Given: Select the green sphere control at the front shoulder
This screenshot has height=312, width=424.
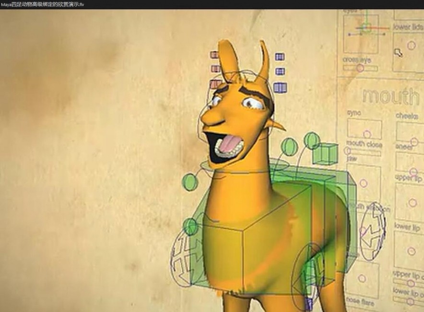Looking at the screenshot, I should (190, 226).
